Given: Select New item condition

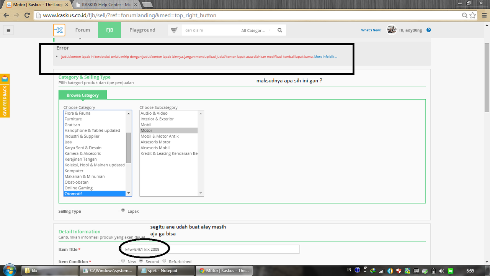Looking at the screenshot, I should tap(123, 261).
